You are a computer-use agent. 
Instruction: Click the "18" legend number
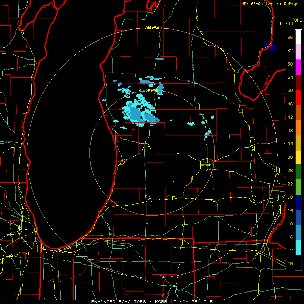[290, 197]
